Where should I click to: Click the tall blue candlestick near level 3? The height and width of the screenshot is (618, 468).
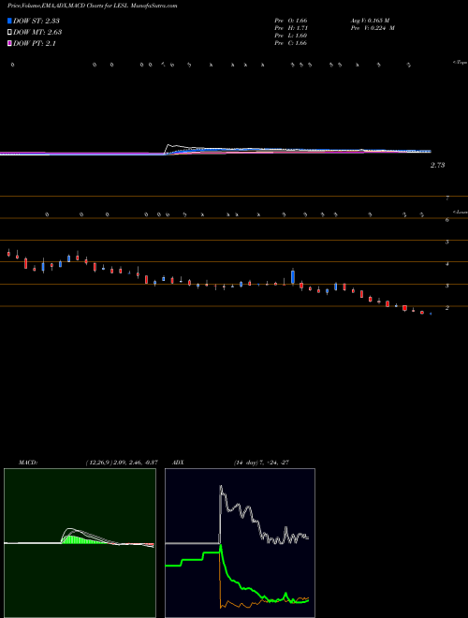coord(293,276)
